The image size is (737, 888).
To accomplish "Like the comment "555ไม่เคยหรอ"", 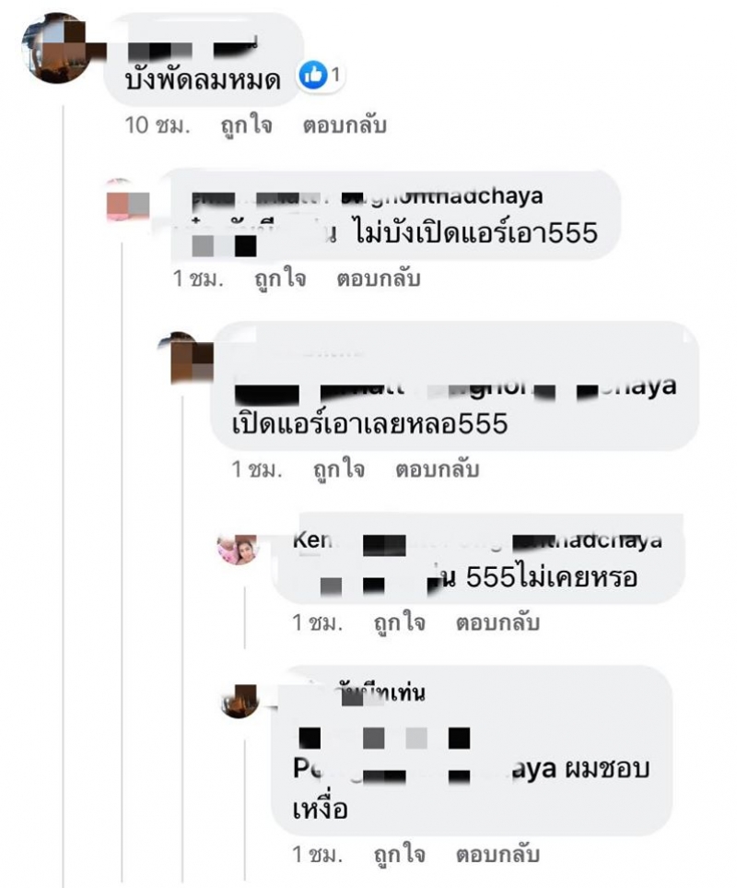I will coord(399,623).
